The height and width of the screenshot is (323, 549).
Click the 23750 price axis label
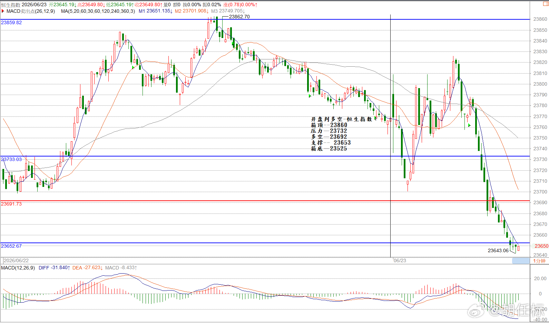click(540, 138)
